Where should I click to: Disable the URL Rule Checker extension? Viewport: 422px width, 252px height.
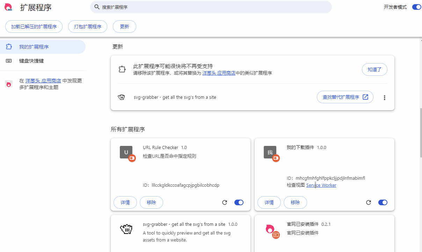point(239,202)
